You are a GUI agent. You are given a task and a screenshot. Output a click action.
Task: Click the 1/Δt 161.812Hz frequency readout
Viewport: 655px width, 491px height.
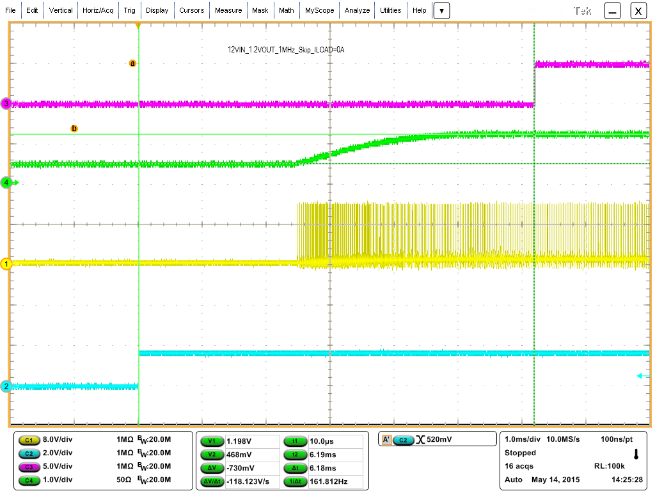pos(295,479)
